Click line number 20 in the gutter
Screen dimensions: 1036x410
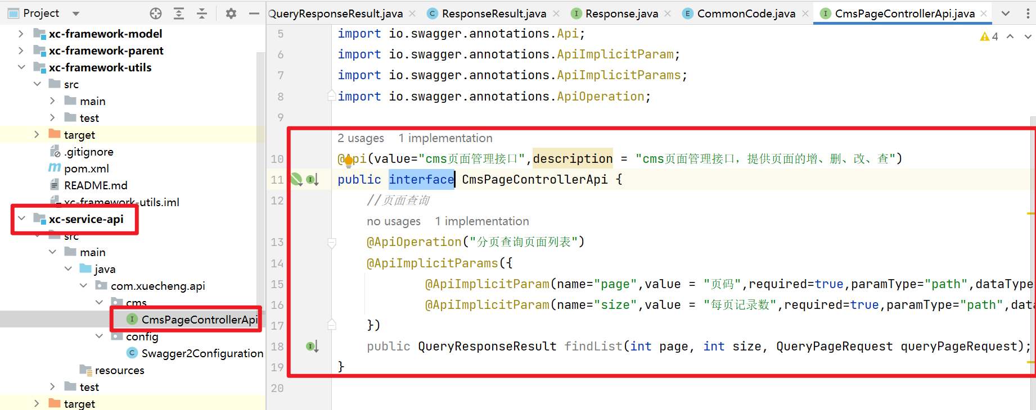277,388
